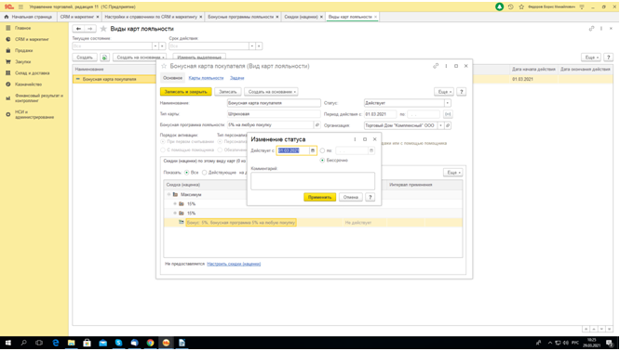Click the copy-create icon next to Создать

[104, 58]
